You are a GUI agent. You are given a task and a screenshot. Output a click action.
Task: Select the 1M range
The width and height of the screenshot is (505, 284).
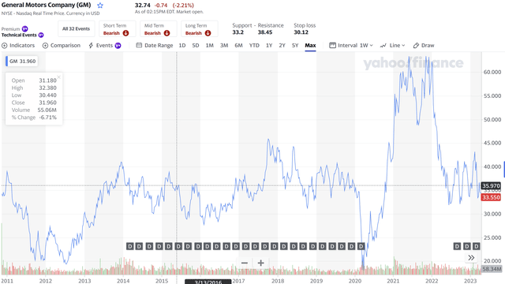(x=209, y=46)
